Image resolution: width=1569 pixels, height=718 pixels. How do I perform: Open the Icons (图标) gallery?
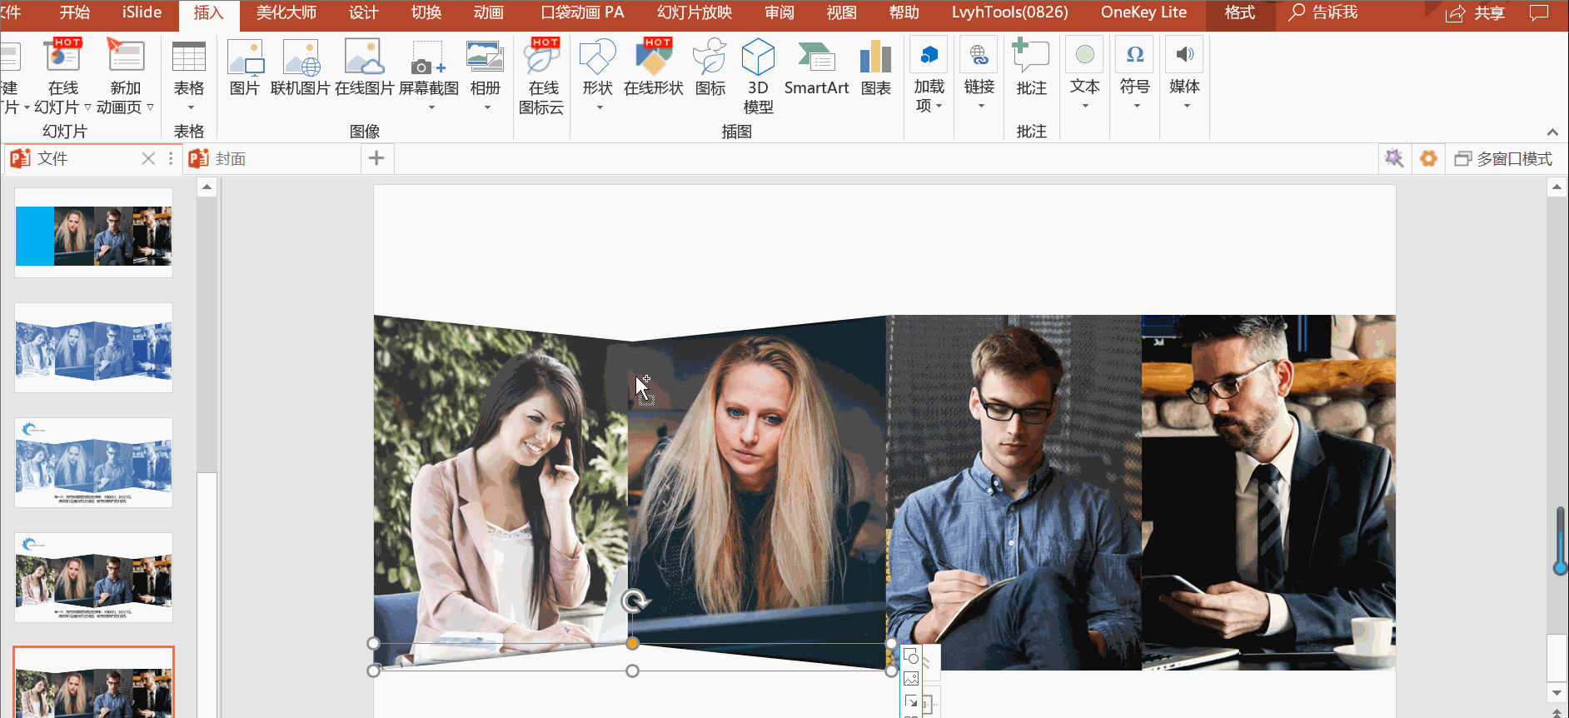tap(710, 68)
